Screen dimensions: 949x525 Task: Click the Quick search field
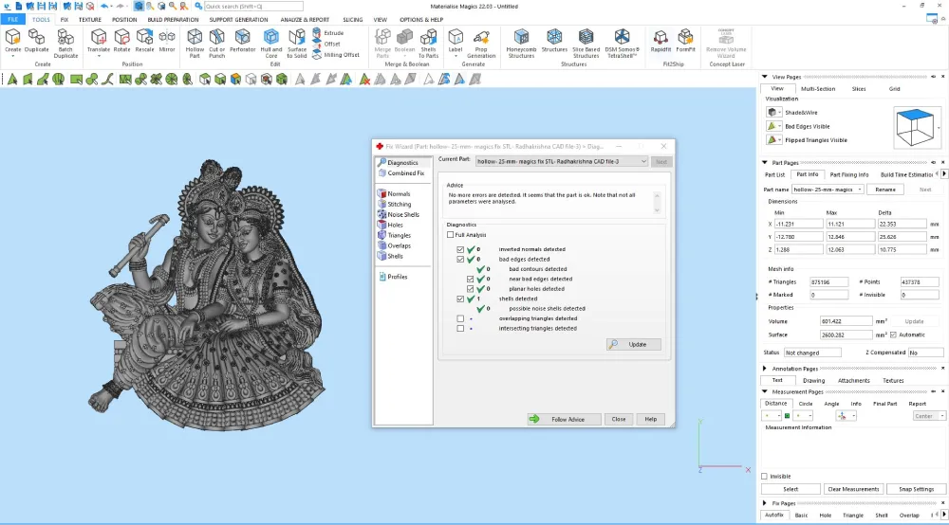[253, 6]
